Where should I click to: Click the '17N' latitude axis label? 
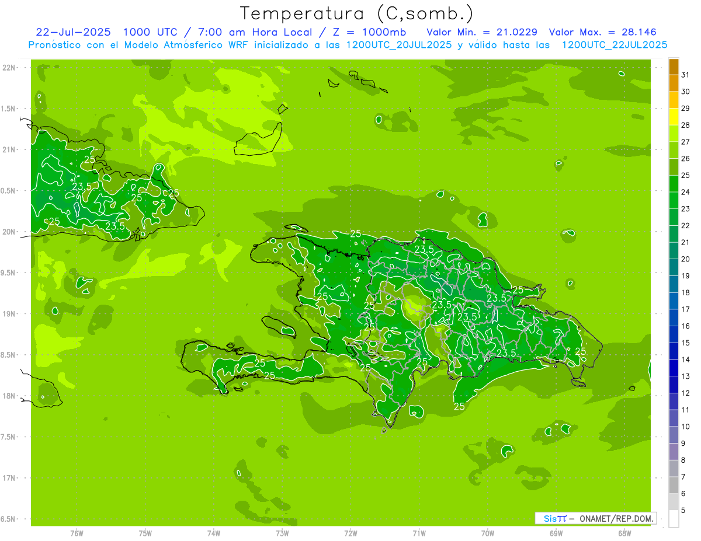(10, 478)
